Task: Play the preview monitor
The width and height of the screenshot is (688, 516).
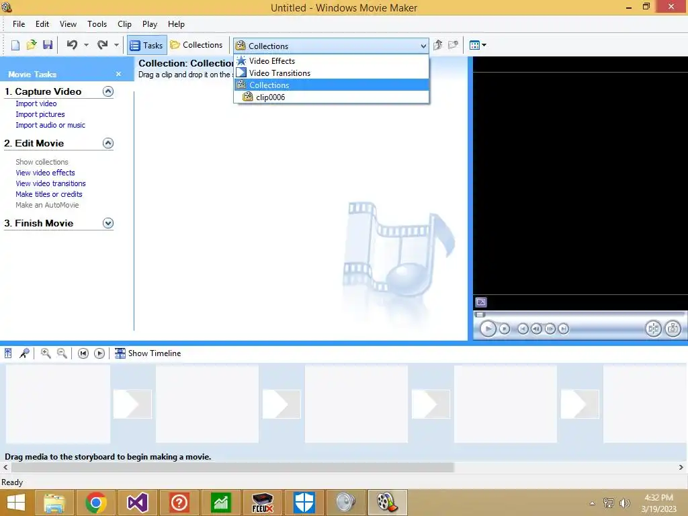Action: point(488,329)
